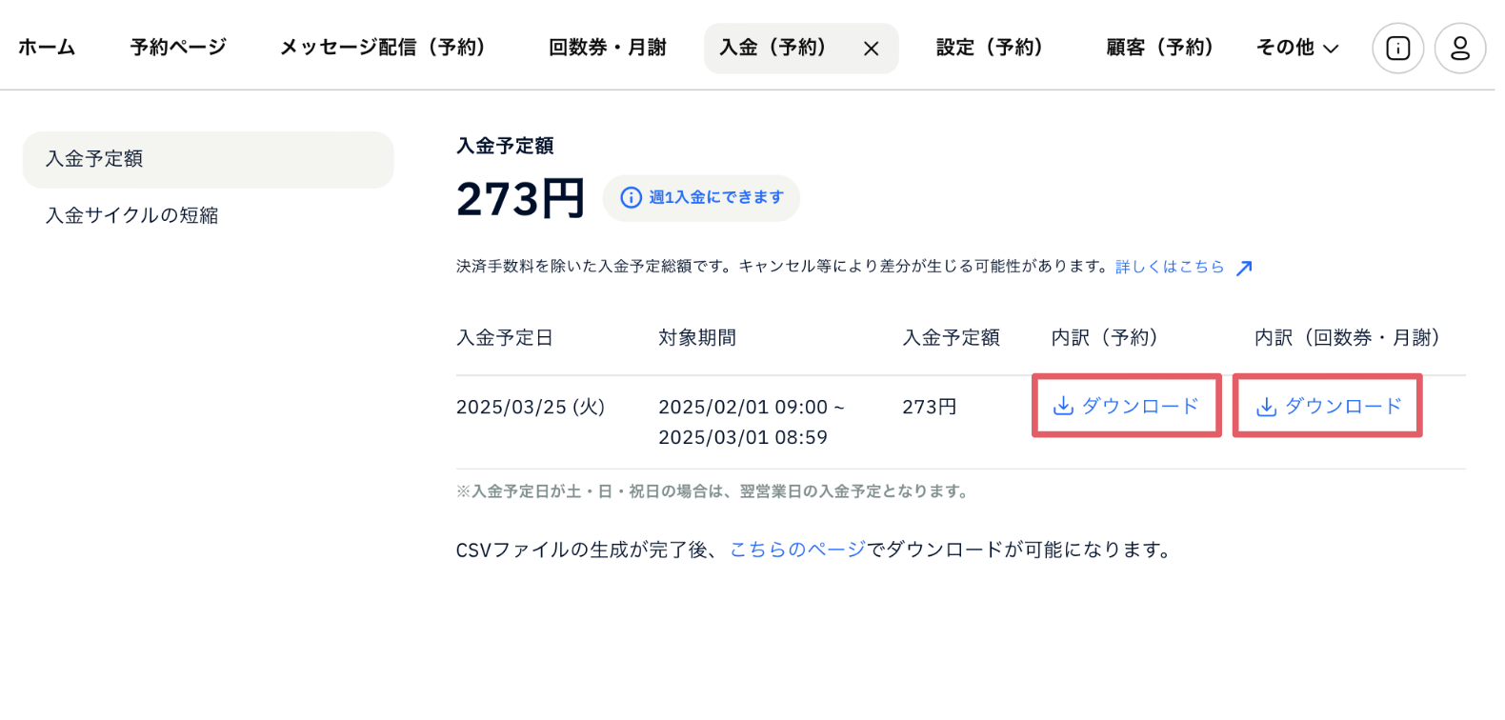Follow the こちらのページ link
Image resolution: width=1505 pixels, height=720 pixels.
797,550
